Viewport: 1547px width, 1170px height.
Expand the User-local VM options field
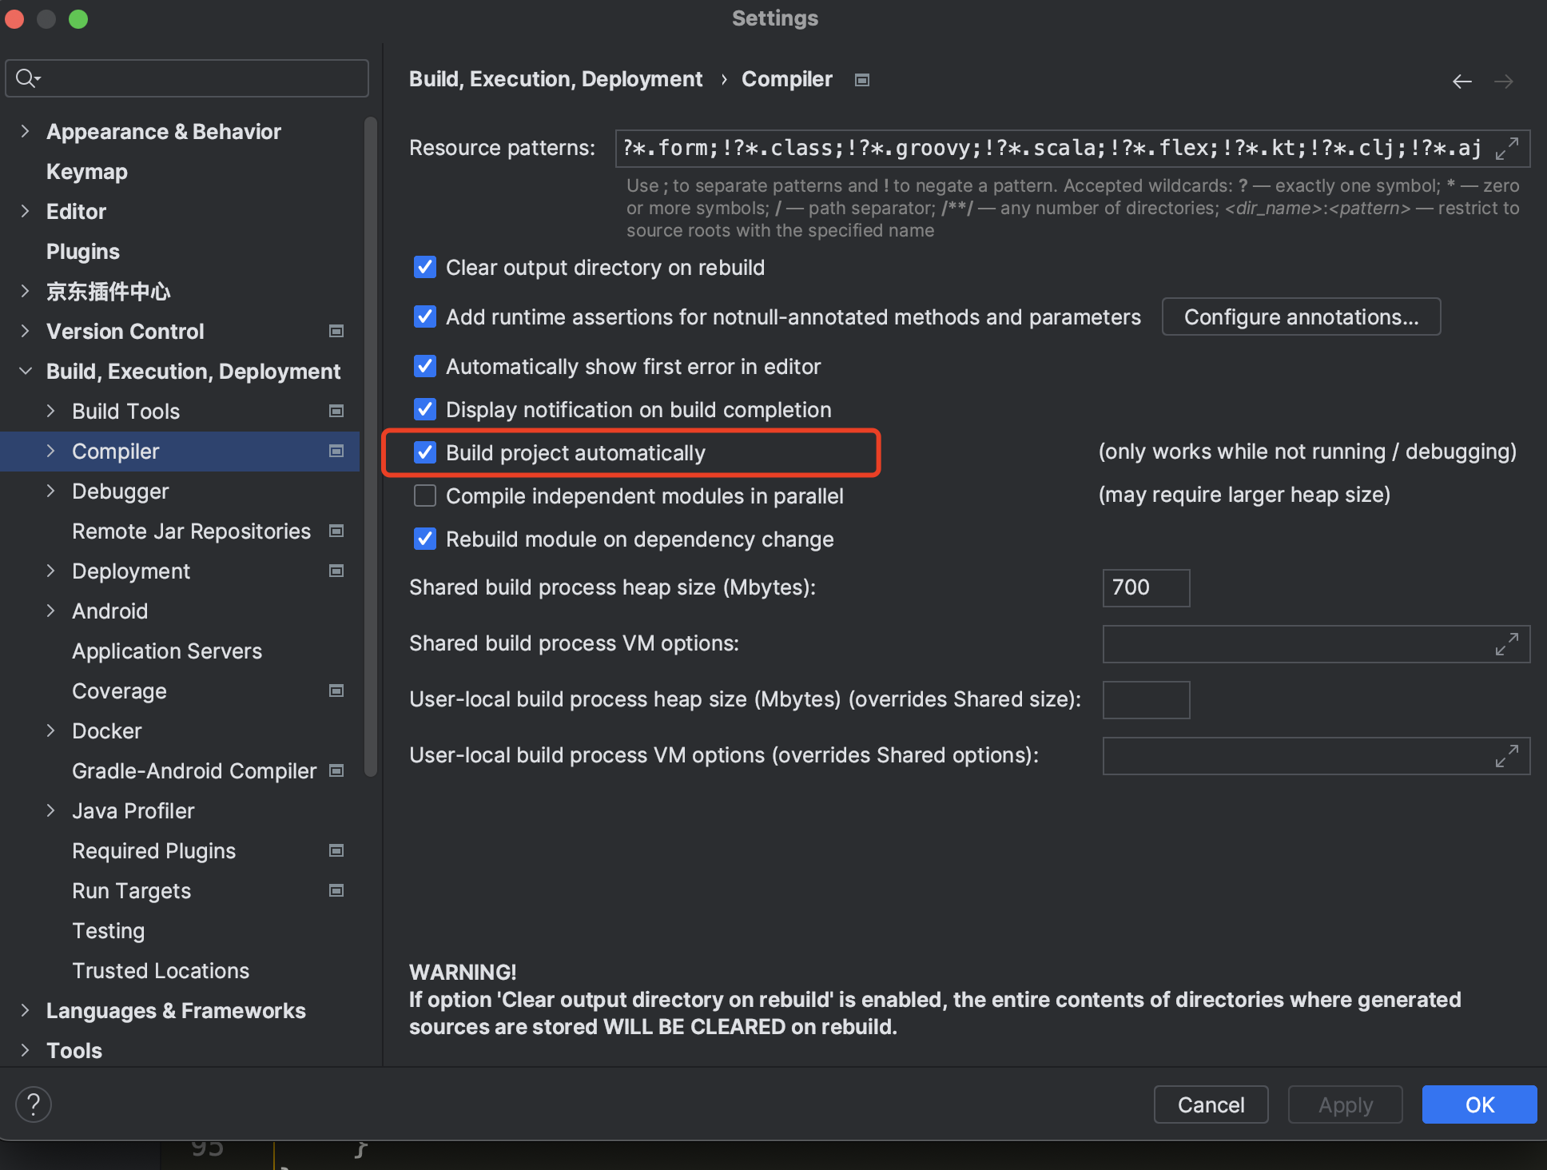tap(1506, 756)
